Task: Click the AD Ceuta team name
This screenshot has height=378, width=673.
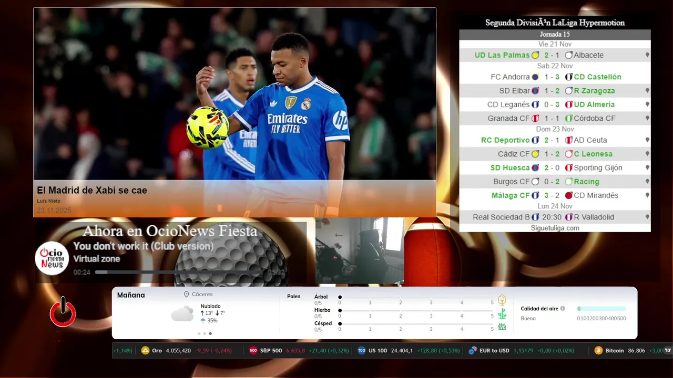Action: (590, 140)
